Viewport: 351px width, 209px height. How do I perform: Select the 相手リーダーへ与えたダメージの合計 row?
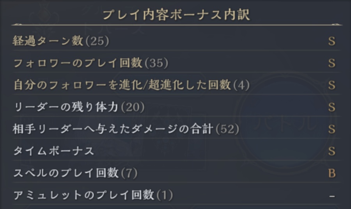click(176, 129)
